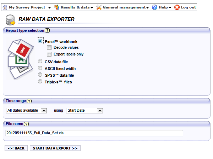Click the General management tools icon
This screenshot has width=213, height=159.
point(99,7)
